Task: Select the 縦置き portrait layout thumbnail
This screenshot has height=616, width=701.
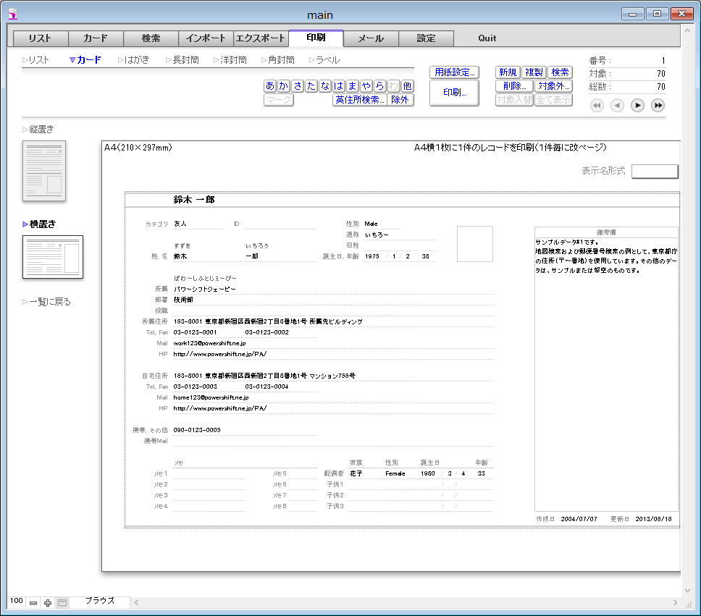Action: coord(44,171)
